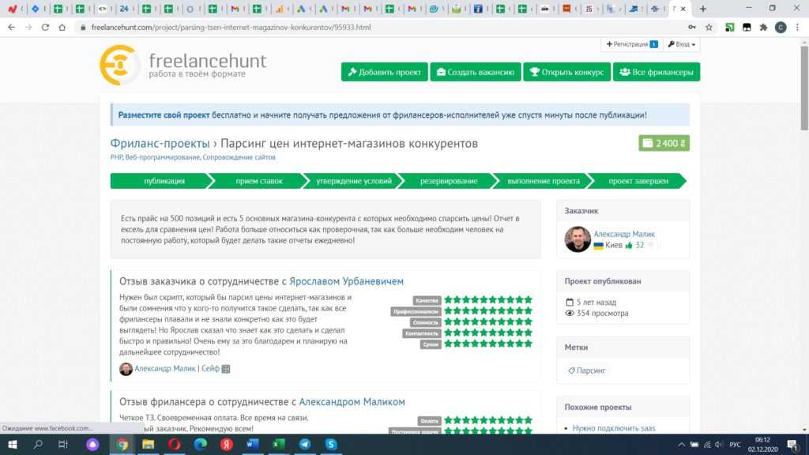Bookmark this page with the star icon
The image size is (809, 455).
(x=709, y=28)
